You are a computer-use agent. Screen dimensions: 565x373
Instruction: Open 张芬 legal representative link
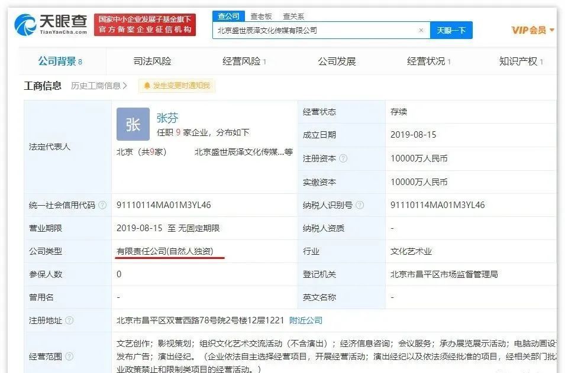point(167,118)
